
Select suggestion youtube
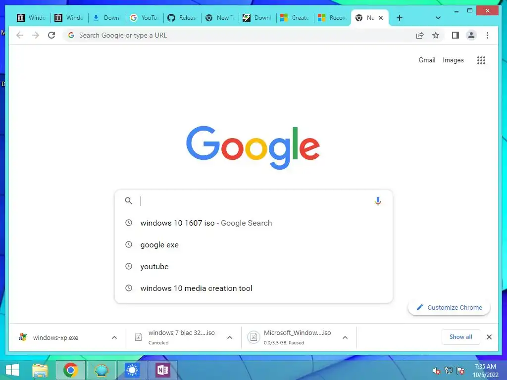coord(253,266)
